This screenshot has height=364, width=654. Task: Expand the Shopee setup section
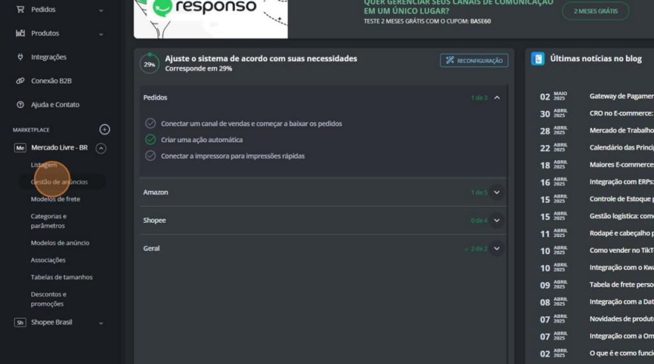point(497,220)
